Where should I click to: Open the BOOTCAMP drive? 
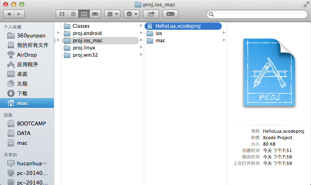point(27,123)
